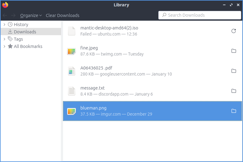Show blueman.png in its folder
243x162 pixels.
point(233,111)
